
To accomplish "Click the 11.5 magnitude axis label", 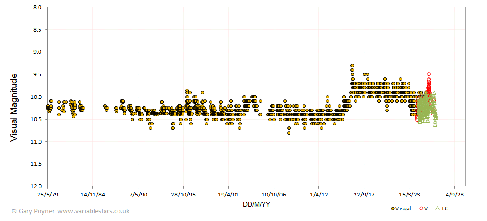I will [37, 164].
